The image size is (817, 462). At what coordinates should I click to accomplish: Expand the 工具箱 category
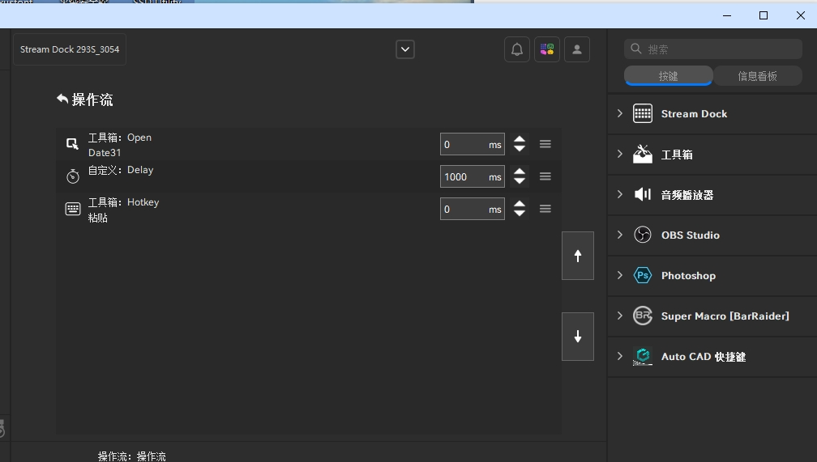coord(620,155)
